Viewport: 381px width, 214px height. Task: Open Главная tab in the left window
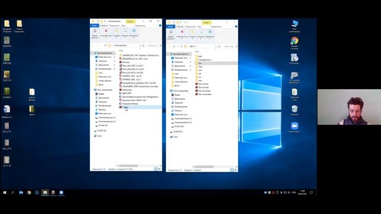click(x=104, y=26)
